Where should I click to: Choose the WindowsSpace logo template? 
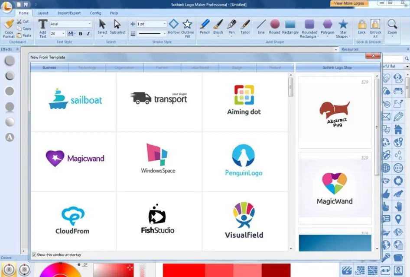[159, 162]
